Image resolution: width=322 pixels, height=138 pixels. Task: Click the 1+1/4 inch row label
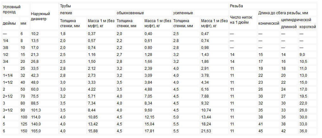coord(11,75)
